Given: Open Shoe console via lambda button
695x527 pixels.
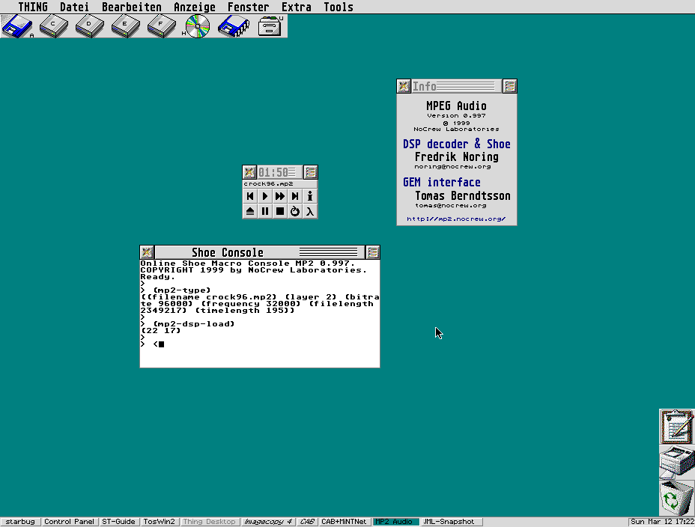Looking at the screenshot, I should pyautogui.click(x=310, y=211).
